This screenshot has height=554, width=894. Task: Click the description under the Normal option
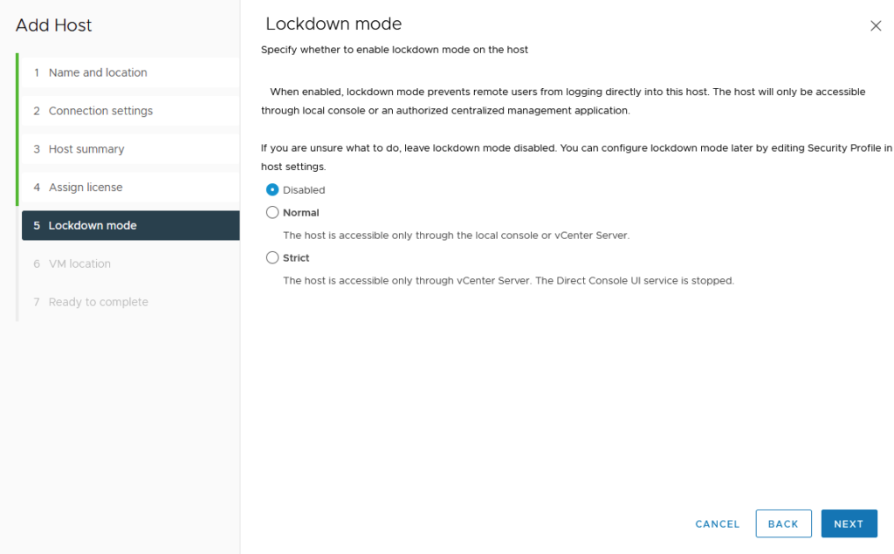point(456,235)
